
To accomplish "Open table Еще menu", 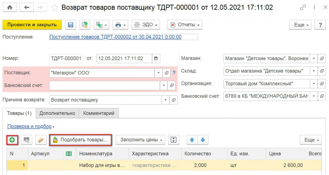I will (x=311, y=140).
